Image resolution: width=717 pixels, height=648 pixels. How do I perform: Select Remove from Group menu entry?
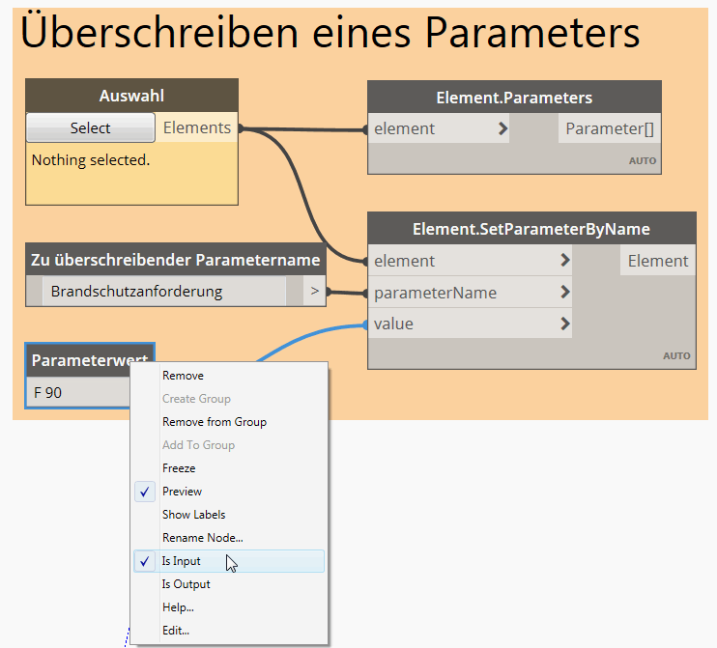214,422
